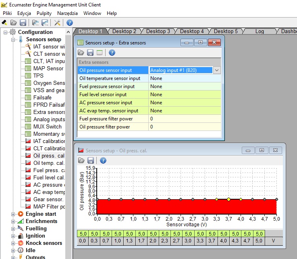Switch to the Log tab
The image size is (297, 259).
pyautogui.click(x=260, y=31)
